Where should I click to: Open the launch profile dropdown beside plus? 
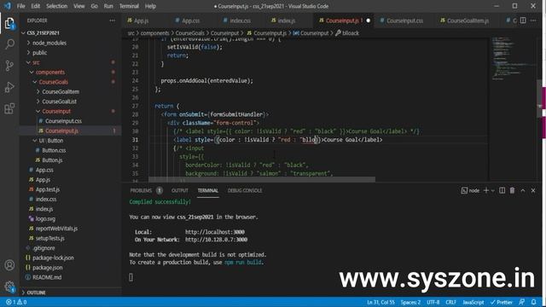coord(493,191)
